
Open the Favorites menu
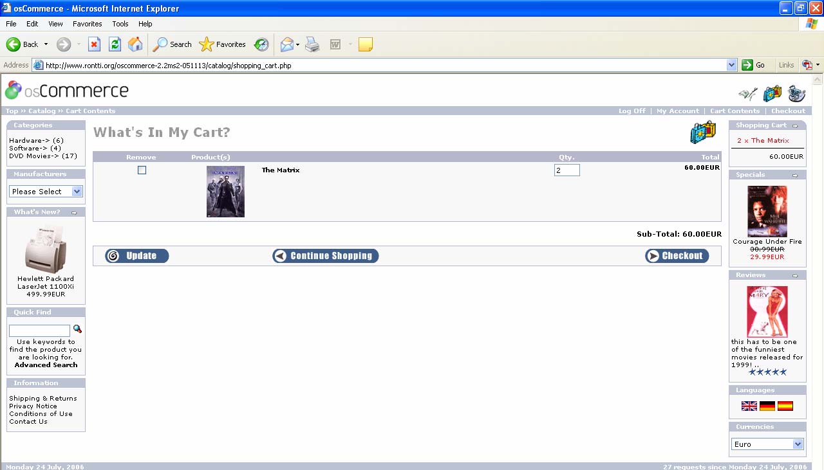[88, 24]
